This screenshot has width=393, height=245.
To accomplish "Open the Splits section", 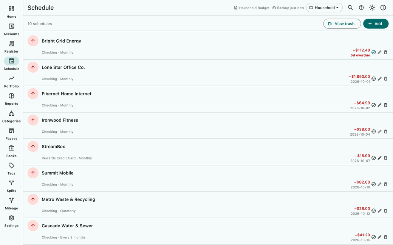I will point(11,187).
